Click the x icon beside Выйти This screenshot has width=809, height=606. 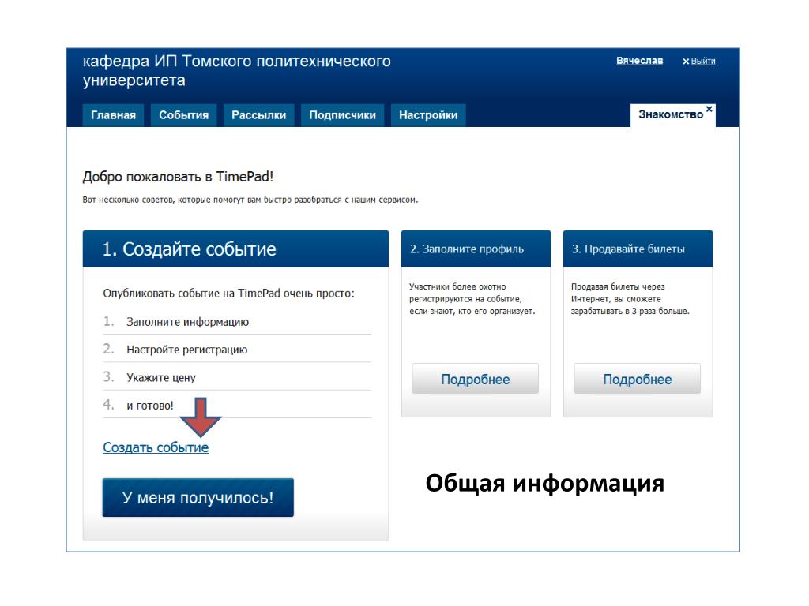coord(686,62)
